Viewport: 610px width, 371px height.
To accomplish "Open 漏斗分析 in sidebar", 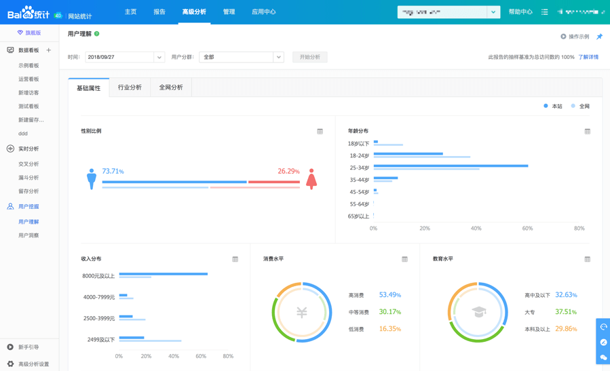I will 28,178.
